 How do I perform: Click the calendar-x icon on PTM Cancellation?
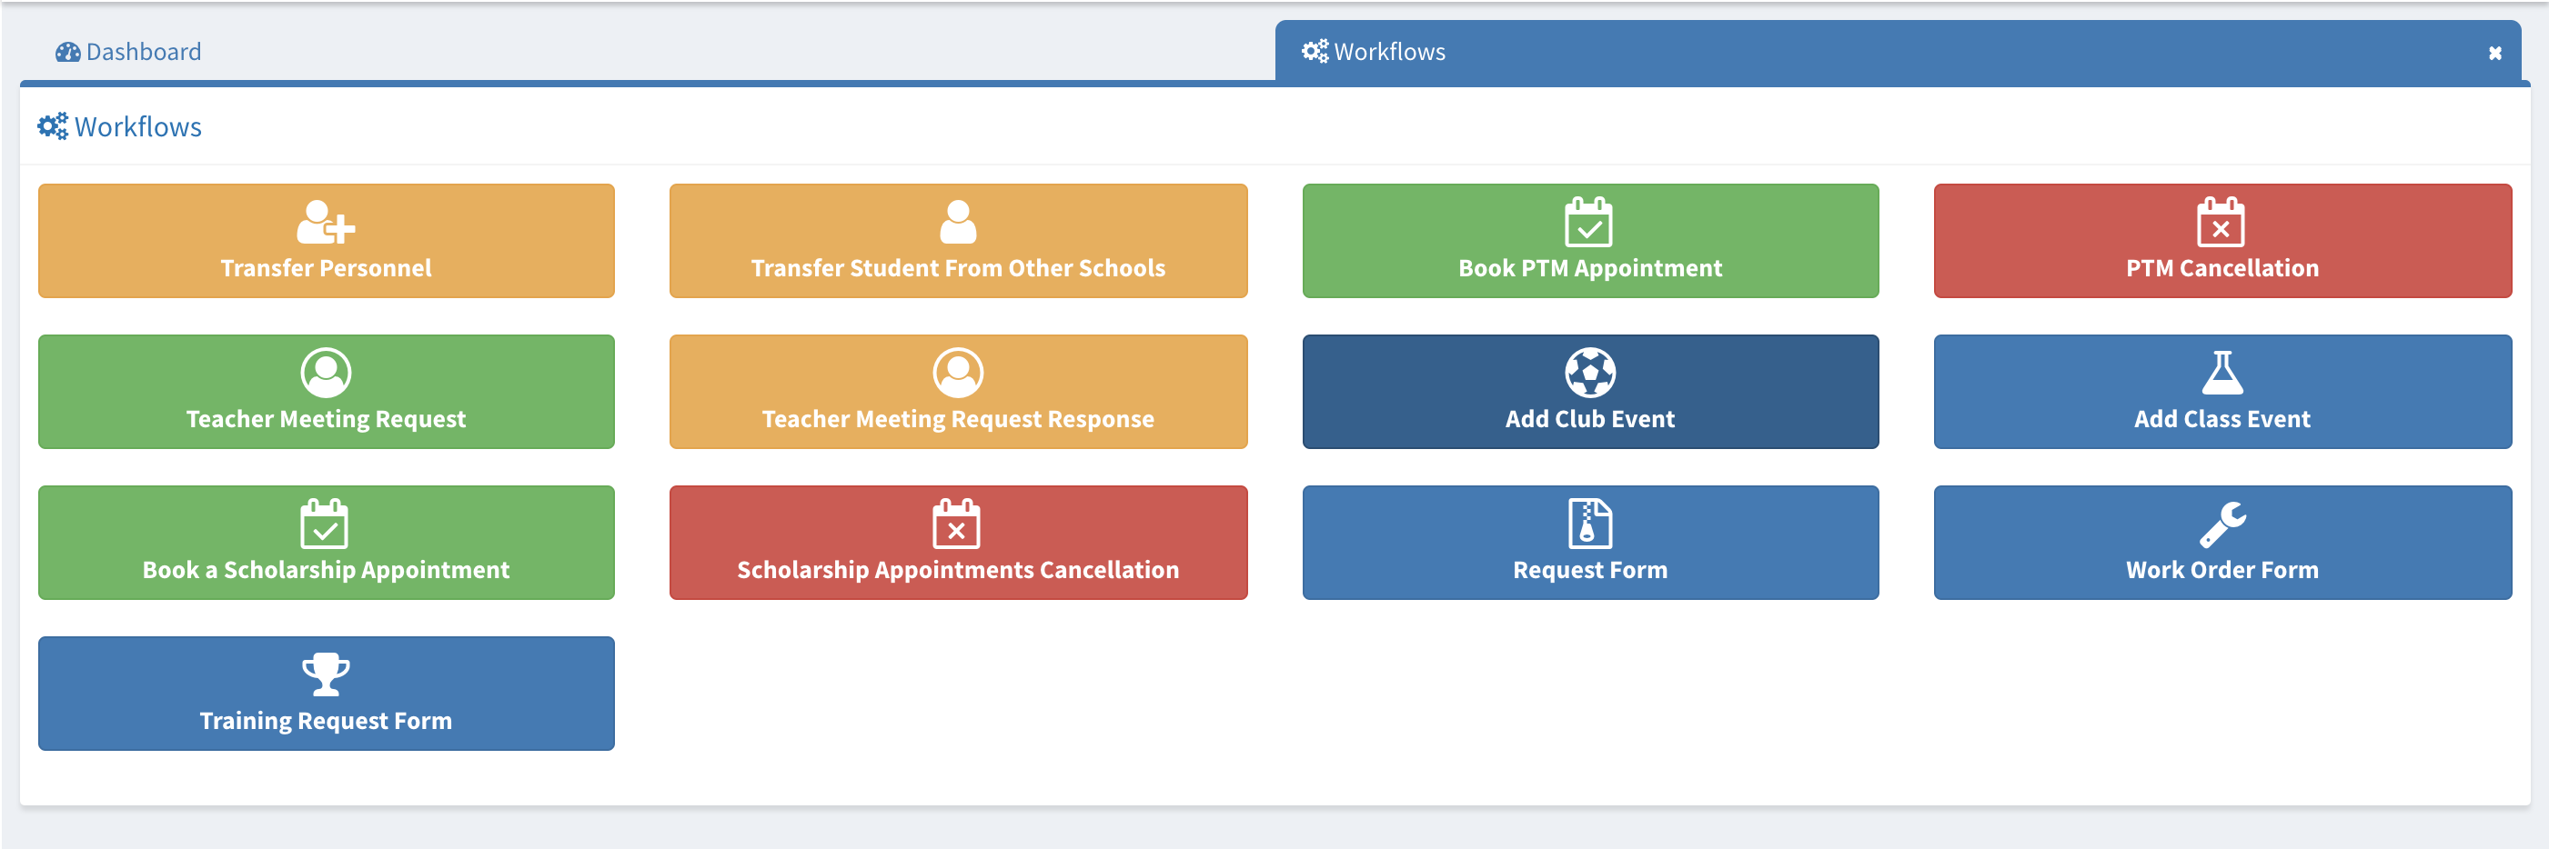(x=2221, y=223)
